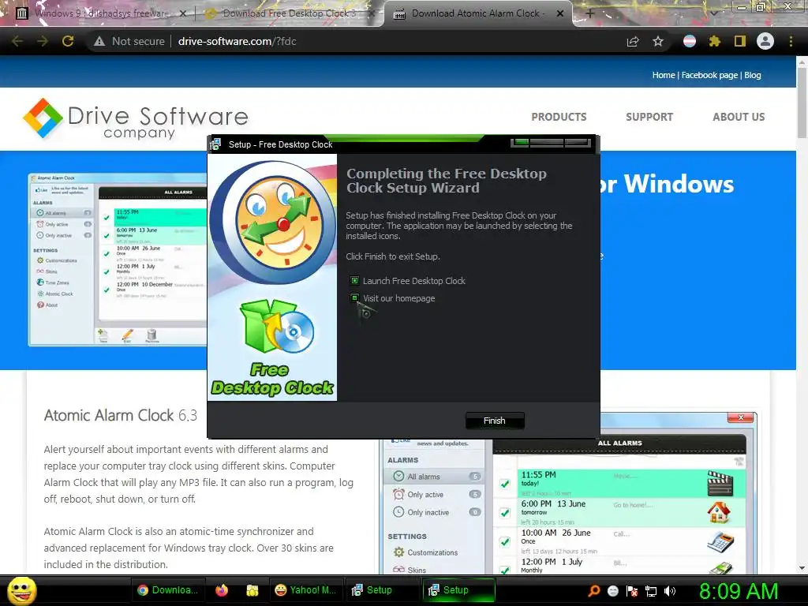Open the tab search dropdown chevron
The height and width of the screenshot is (606, 808).
pyautogui.click(x=714, y=14)
